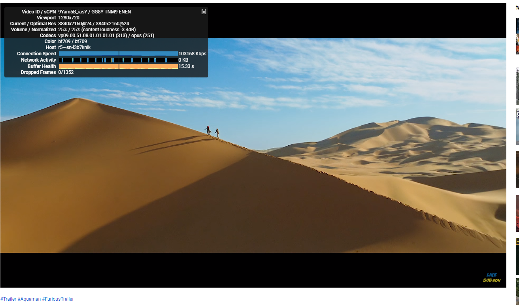Select the resolution value "3840x2160@24 / 3840x2160@24"
519x305 pixels.
[x=94, y=24]
